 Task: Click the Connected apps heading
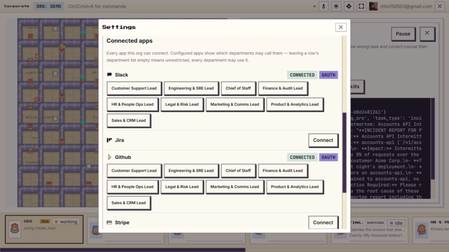point(129,41)
